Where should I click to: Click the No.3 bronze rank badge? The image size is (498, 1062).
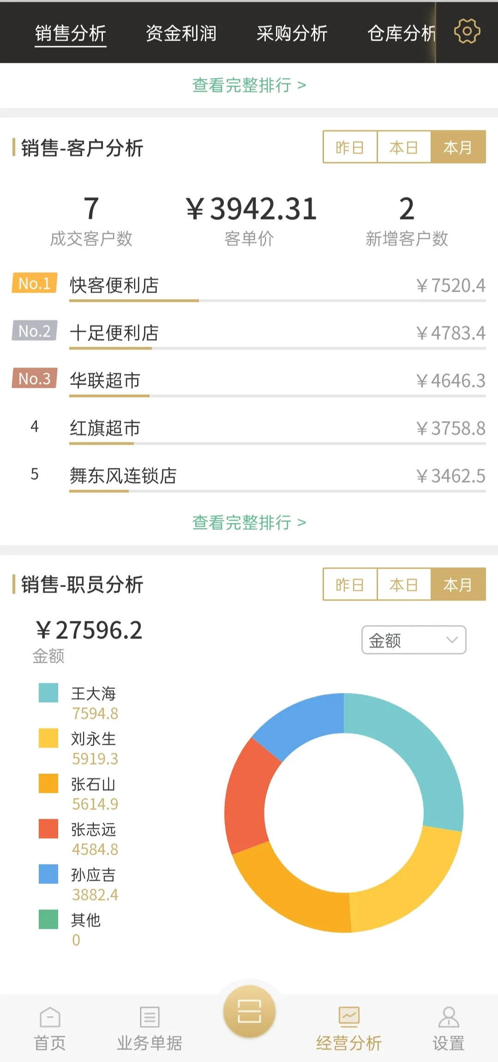(x=35, y=379)
